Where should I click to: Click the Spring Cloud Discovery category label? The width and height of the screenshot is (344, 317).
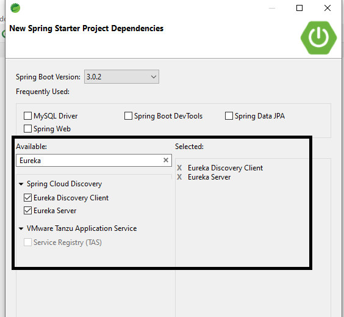pos(64,184)
